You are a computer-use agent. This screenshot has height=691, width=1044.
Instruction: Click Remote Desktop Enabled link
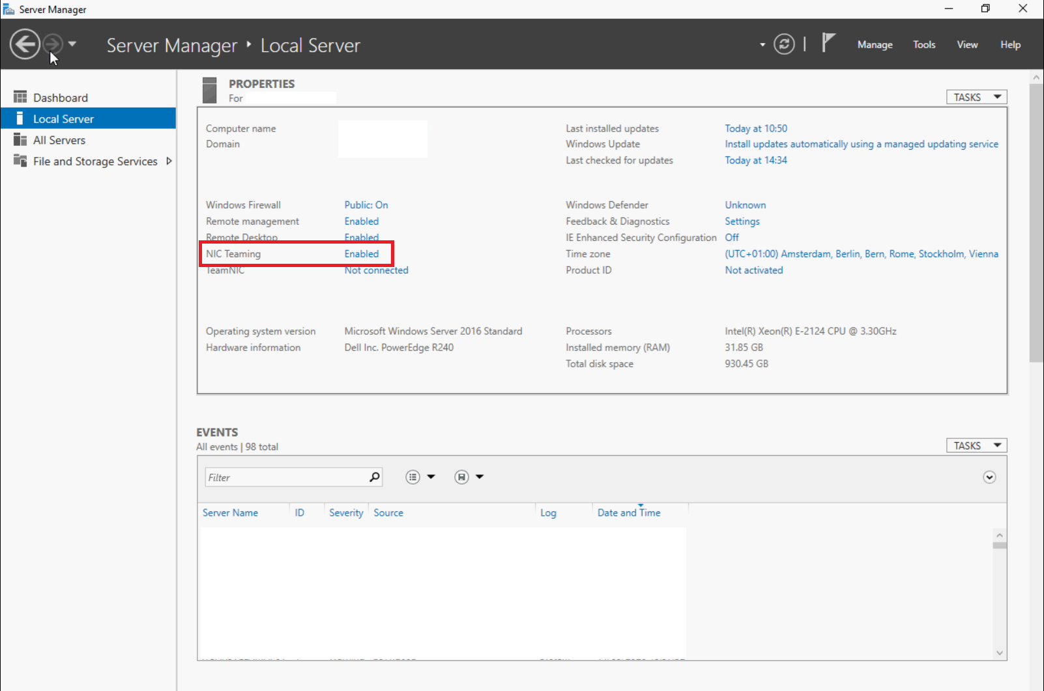coord(362,237)
